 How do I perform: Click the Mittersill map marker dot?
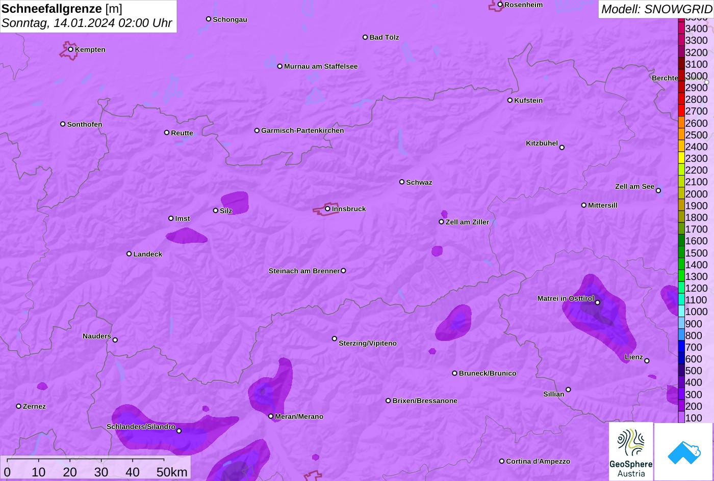click(584, 205)
